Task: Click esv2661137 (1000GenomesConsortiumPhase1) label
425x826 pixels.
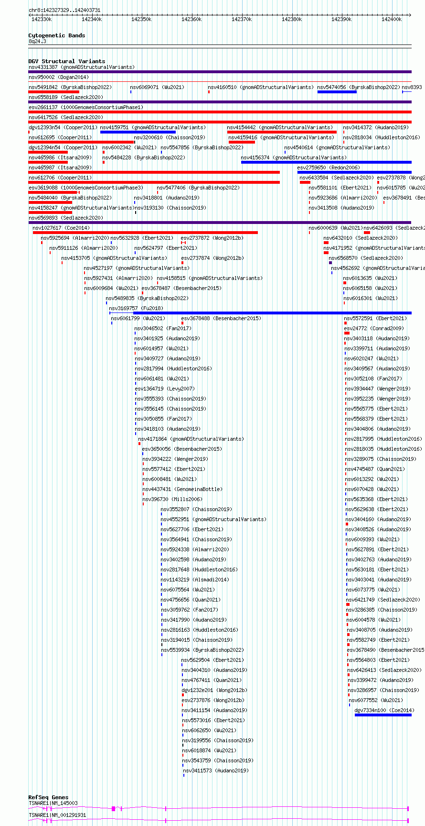Action: tap(86, 107)
